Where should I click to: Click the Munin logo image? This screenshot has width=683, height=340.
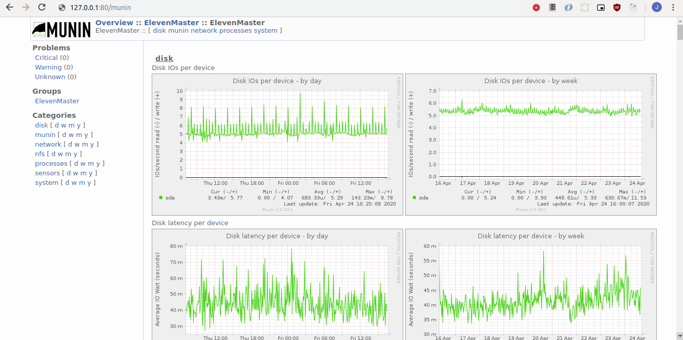62,30
